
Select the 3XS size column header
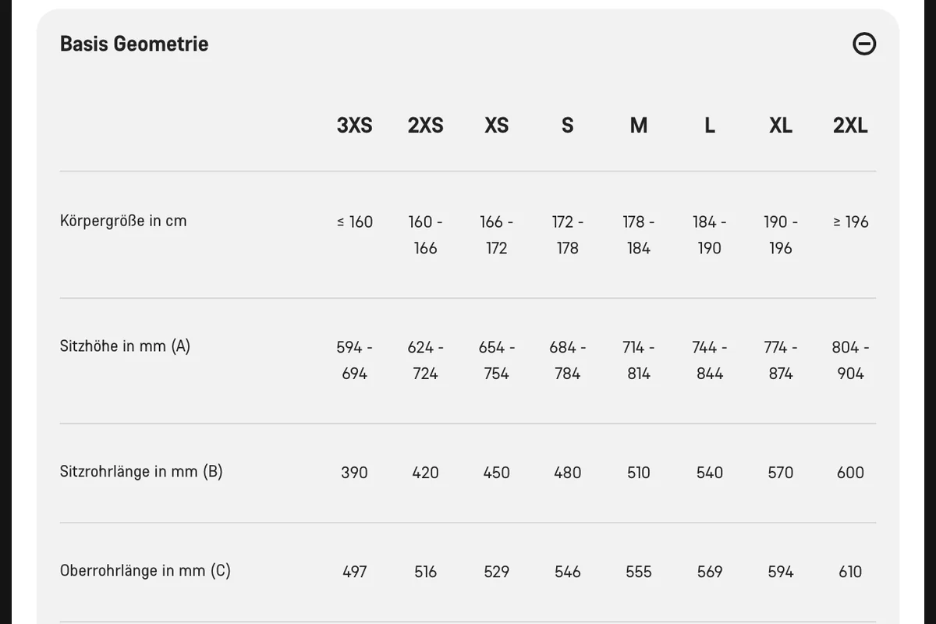[354, 125]
